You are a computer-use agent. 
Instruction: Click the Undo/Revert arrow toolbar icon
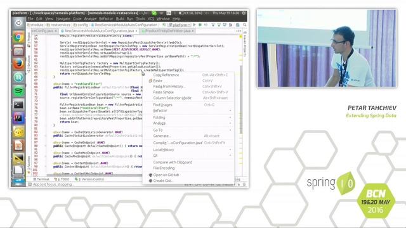pos(230,25)
